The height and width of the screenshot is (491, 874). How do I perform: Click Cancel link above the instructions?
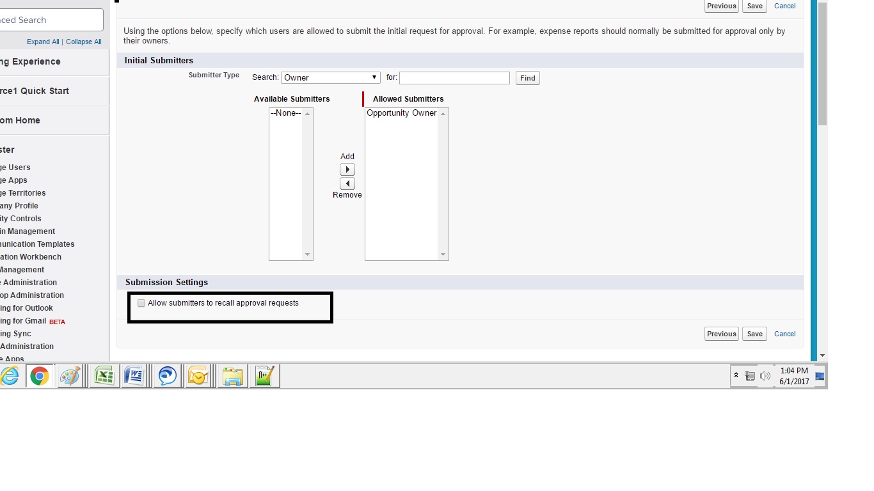[x=785, y=6]
